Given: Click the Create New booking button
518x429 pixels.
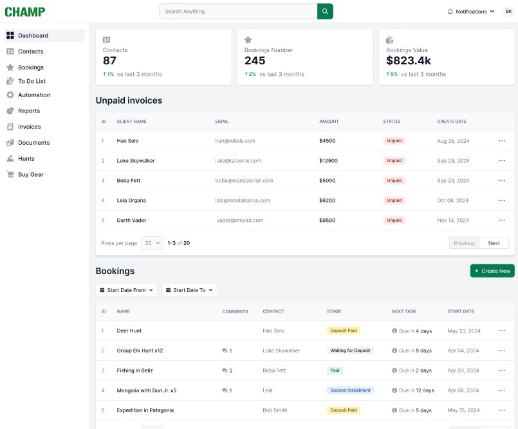Looking at the screenshot, I should click(492, 271).
